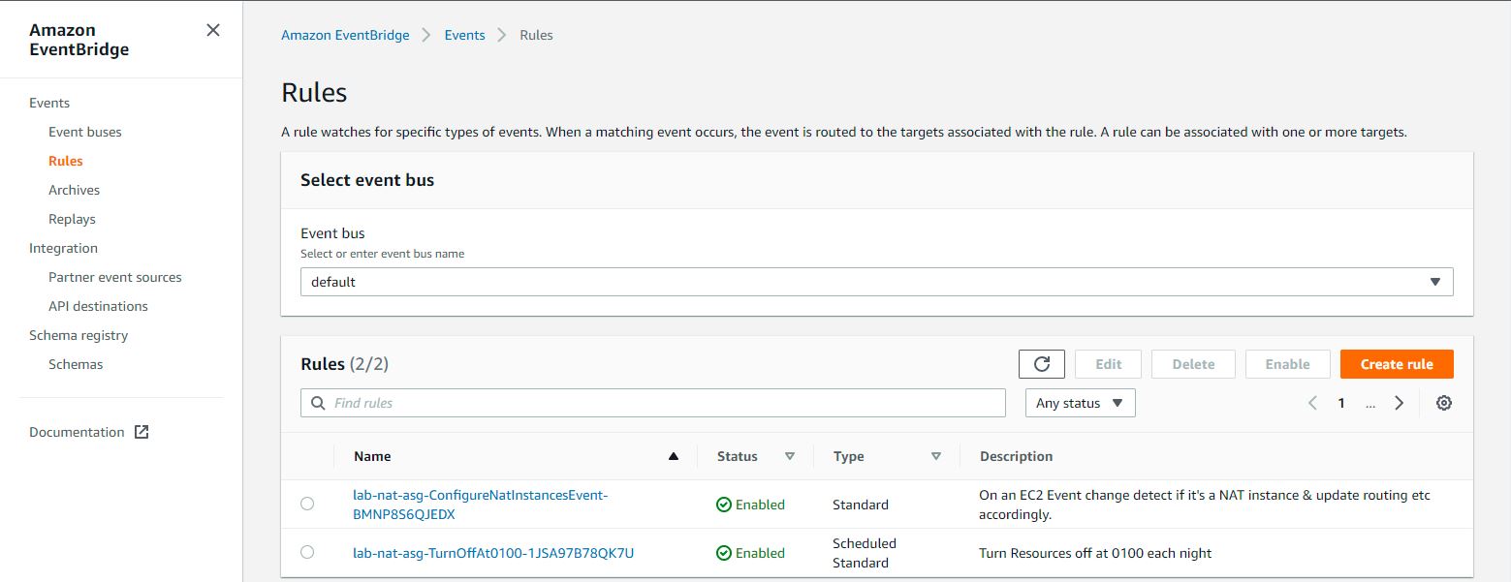This screenshot has height=582, width=1511.
Task: Open Event buses in sidebar
Action: (85, 132)
